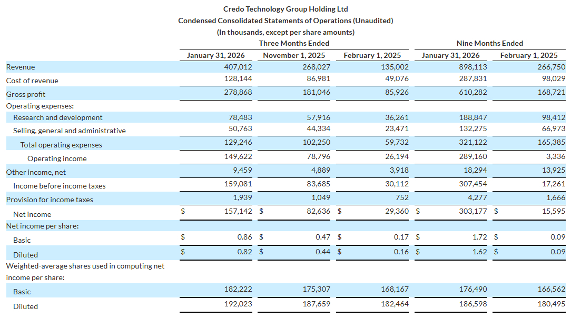Click diluted weighted-average shares value 180,495
The image size is (571, 318).
click(551, 304)
